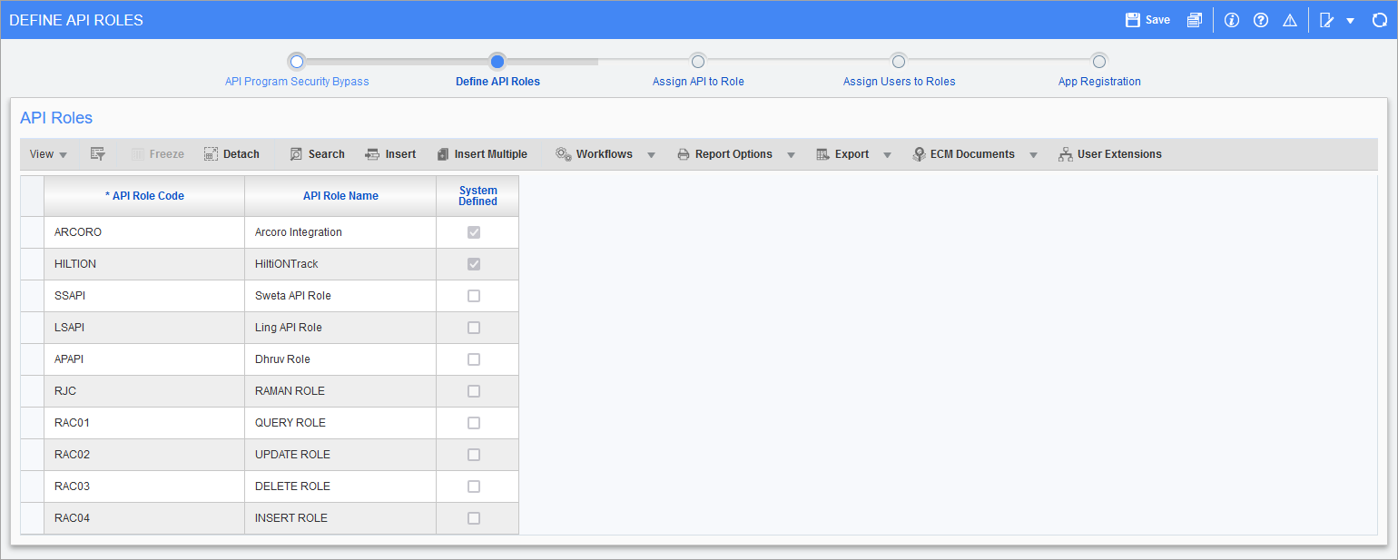Click the Export table icon
This screenshot has height=560, width=1398.
(822, 154)
